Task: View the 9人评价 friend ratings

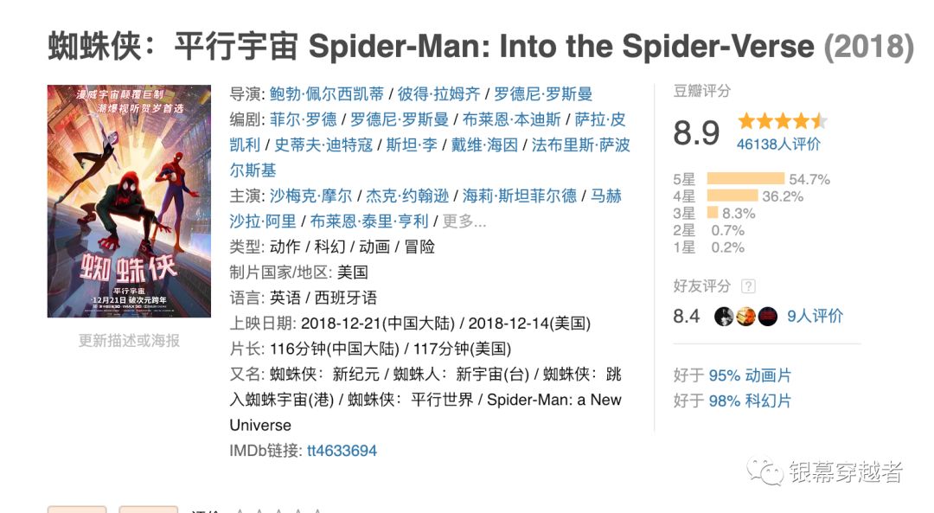Action: tap(815, 316)
